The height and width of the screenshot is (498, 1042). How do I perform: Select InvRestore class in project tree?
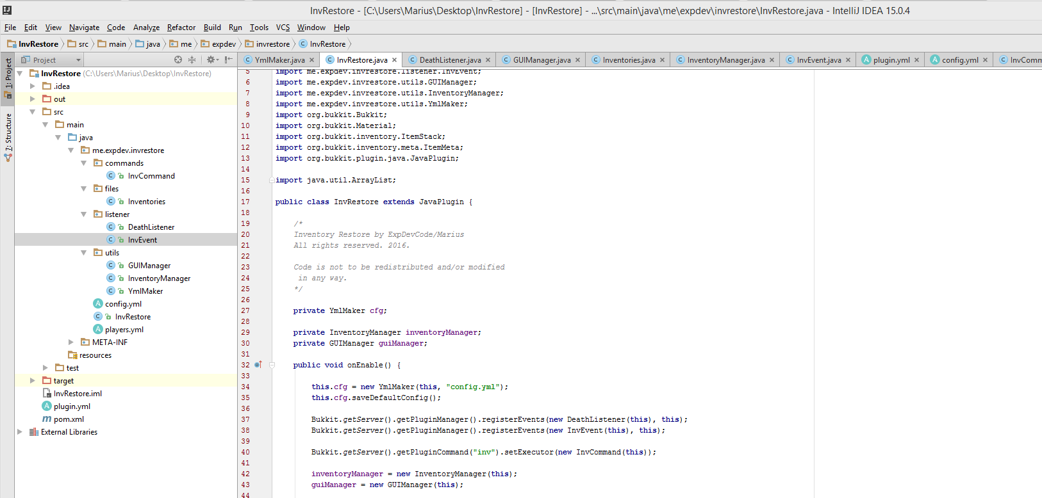click(x=133, y=316)
